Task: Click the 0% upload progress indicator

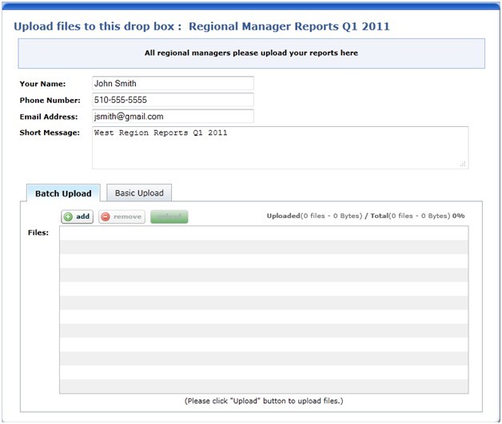Action: (459, 216)
